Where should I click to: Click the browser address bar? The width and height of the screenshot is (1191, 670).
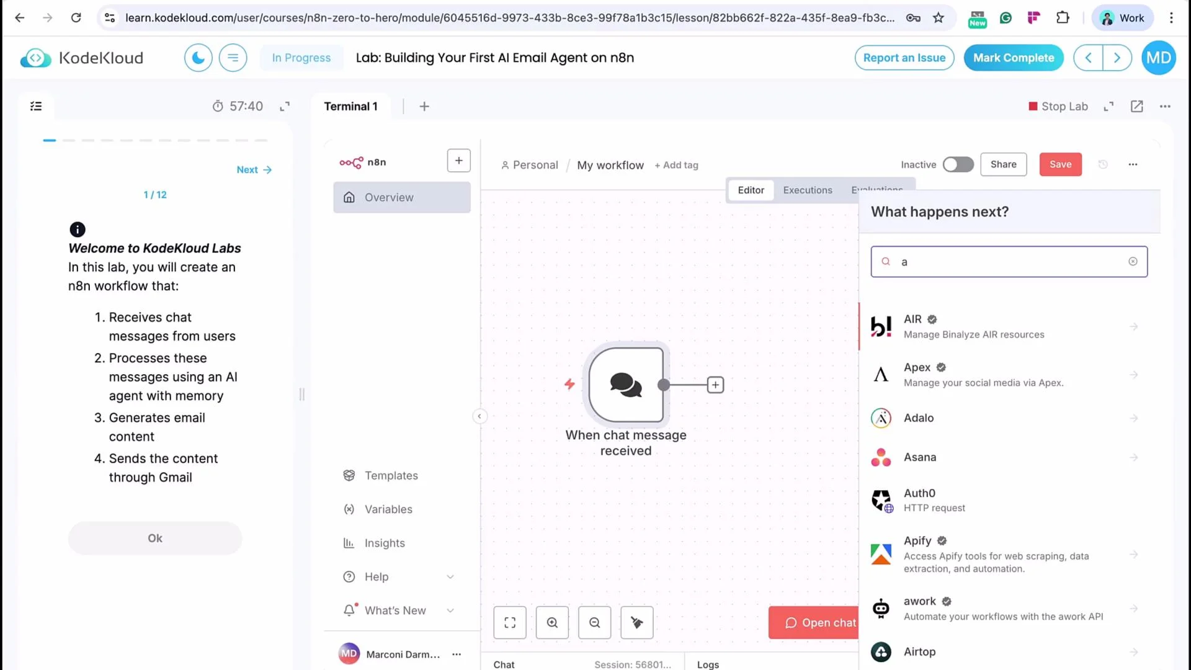tap(509, 18)
